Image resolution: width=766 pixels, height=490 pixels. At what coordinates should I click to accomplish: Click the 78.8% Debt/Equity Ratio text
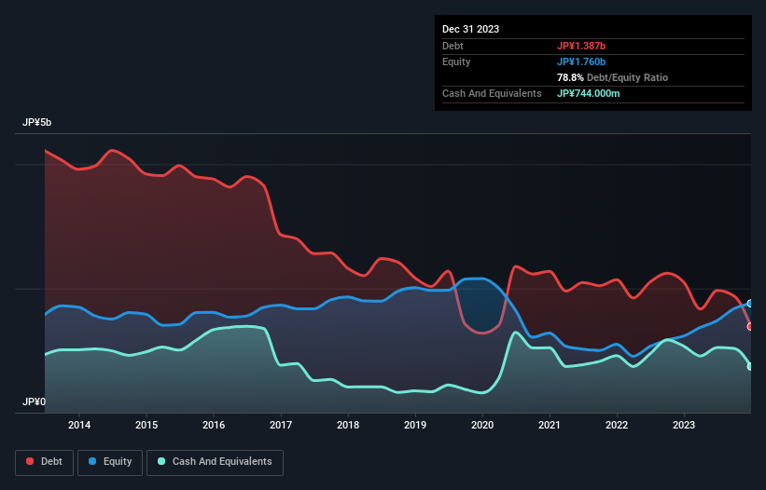613,77
